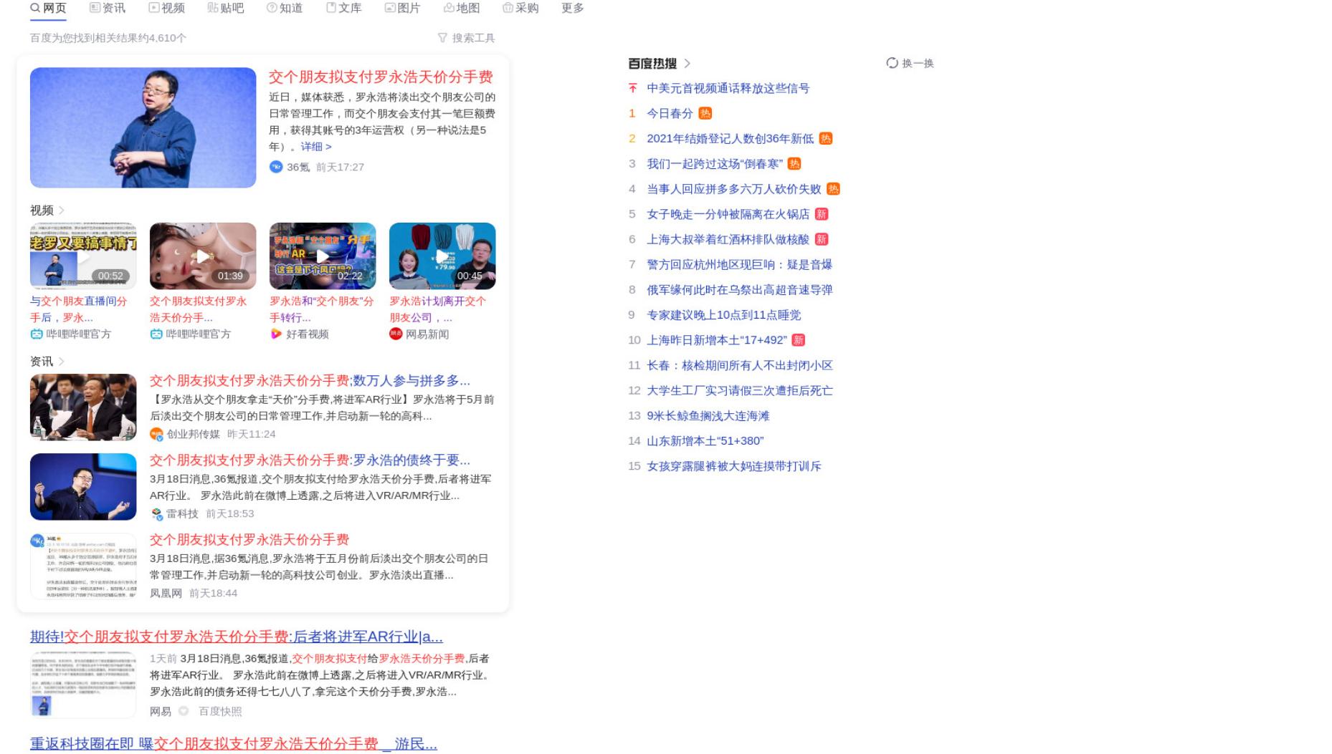Click 热 badge next to 今日春分
The image size is (1332, 754).
(705, 113)
